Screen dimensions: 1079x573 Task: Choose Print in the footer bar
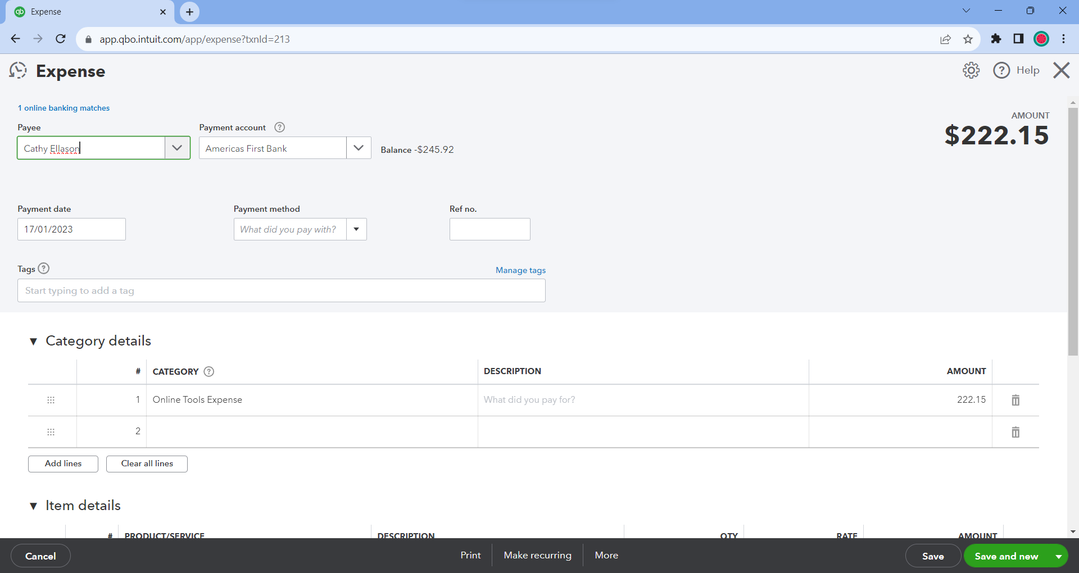point(470,555)
